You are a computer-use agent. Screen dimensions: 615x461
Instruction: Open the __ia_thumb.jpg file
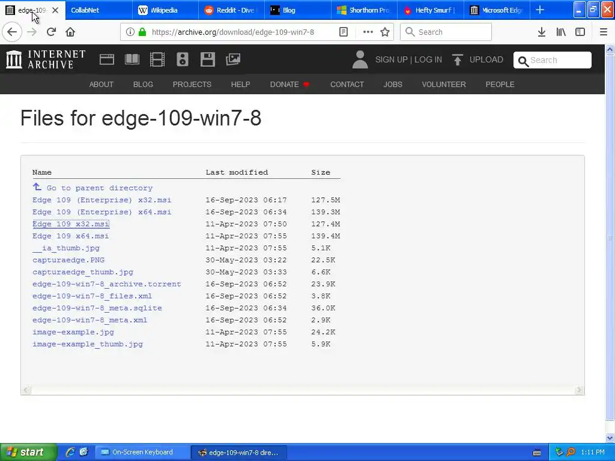[x=66, y=248]
